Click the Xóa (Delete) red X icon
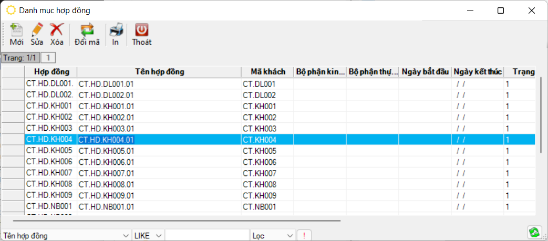The height and width of the screenshot is (241, 548). [57, 30]
